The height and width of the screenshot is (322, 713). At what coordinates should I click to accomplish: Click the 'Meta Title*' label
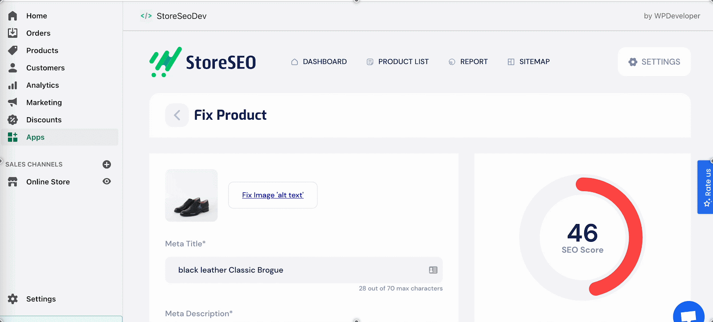(185, 244)
